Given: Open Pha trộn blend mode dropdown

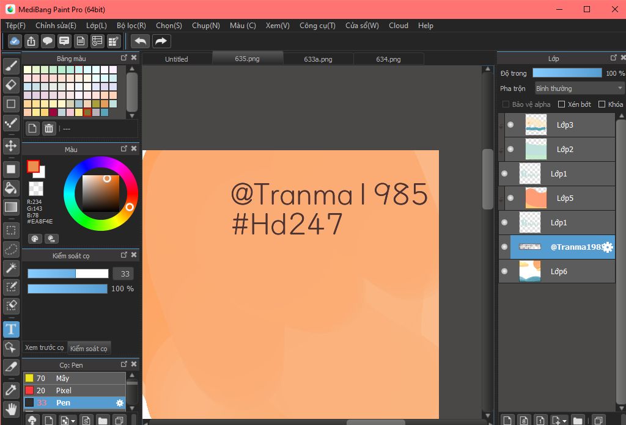Looking at the screenshot, I should pos(580,88).
